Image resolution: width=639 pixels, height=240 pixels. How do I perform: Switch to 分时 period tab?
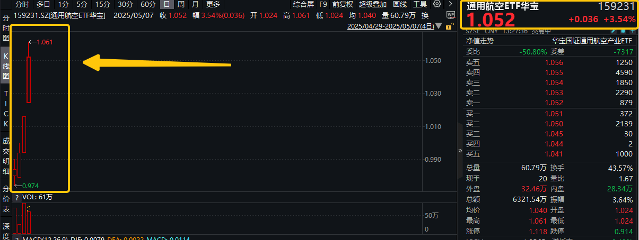click(x=22, y=4)
